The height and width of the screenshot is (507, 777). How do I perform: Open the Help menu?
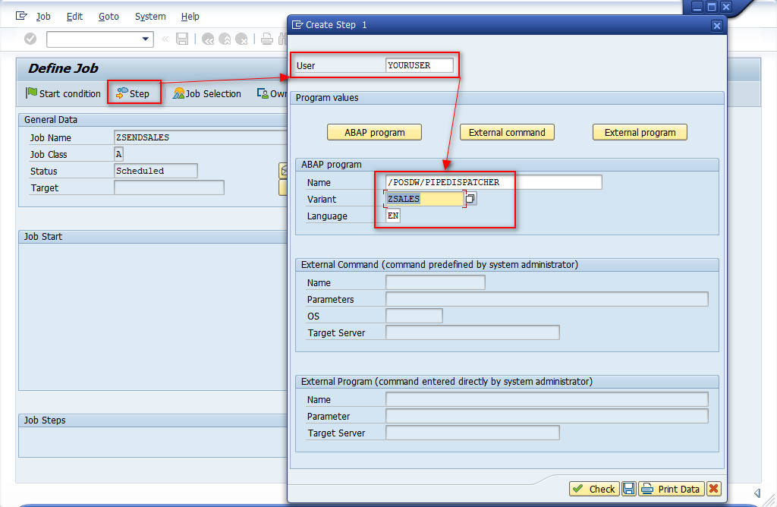190,16
